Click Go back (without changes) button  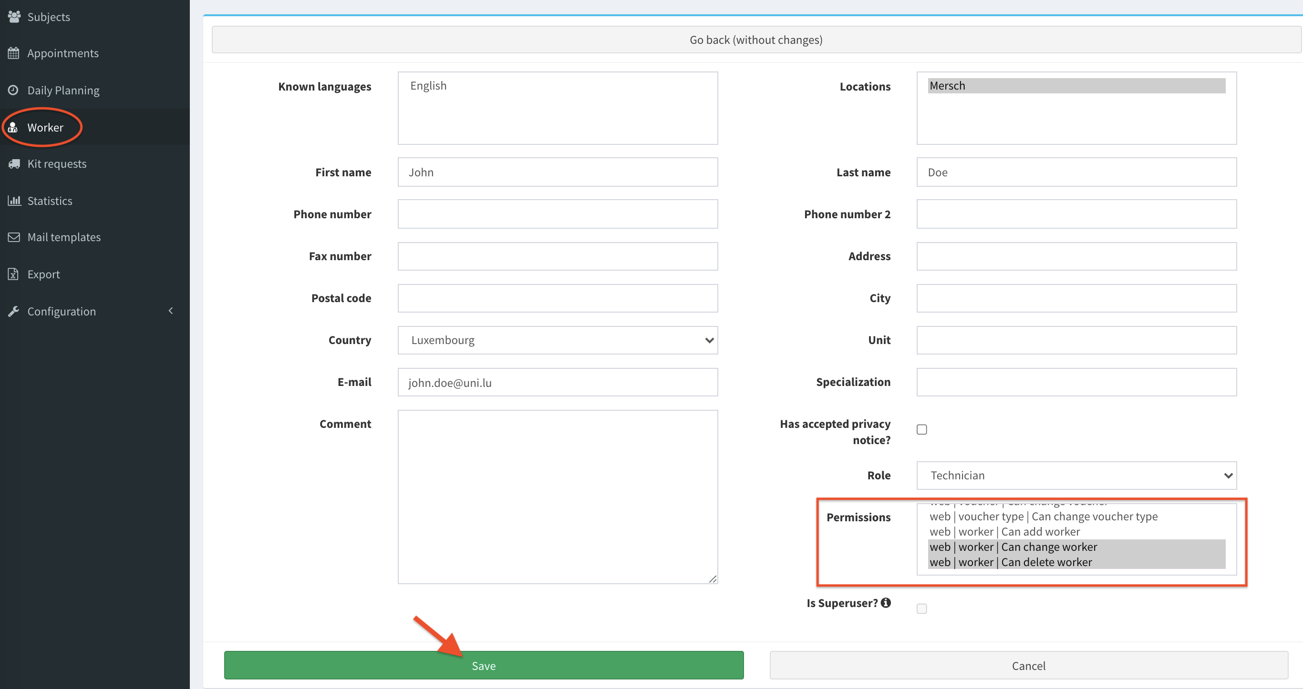[755, 40]
